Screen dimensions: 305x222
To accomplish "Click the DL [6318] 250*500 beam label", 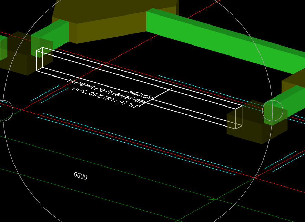I will 105,98.
